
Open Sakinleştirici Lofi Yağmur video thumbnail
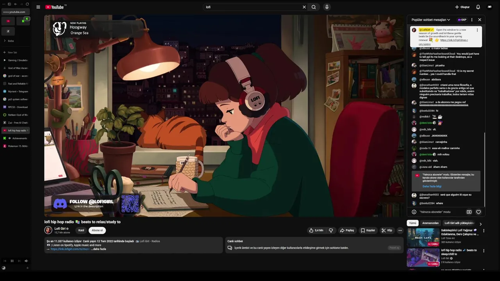click(x=423, y=237)
